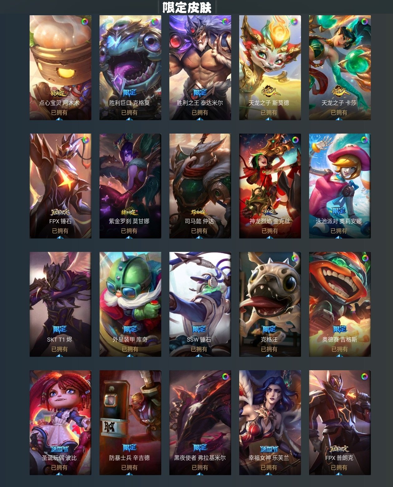Expand arrow below SKT T1 烬 card
The width and height of the screenshot is (393, 487).
click(60, 355)
